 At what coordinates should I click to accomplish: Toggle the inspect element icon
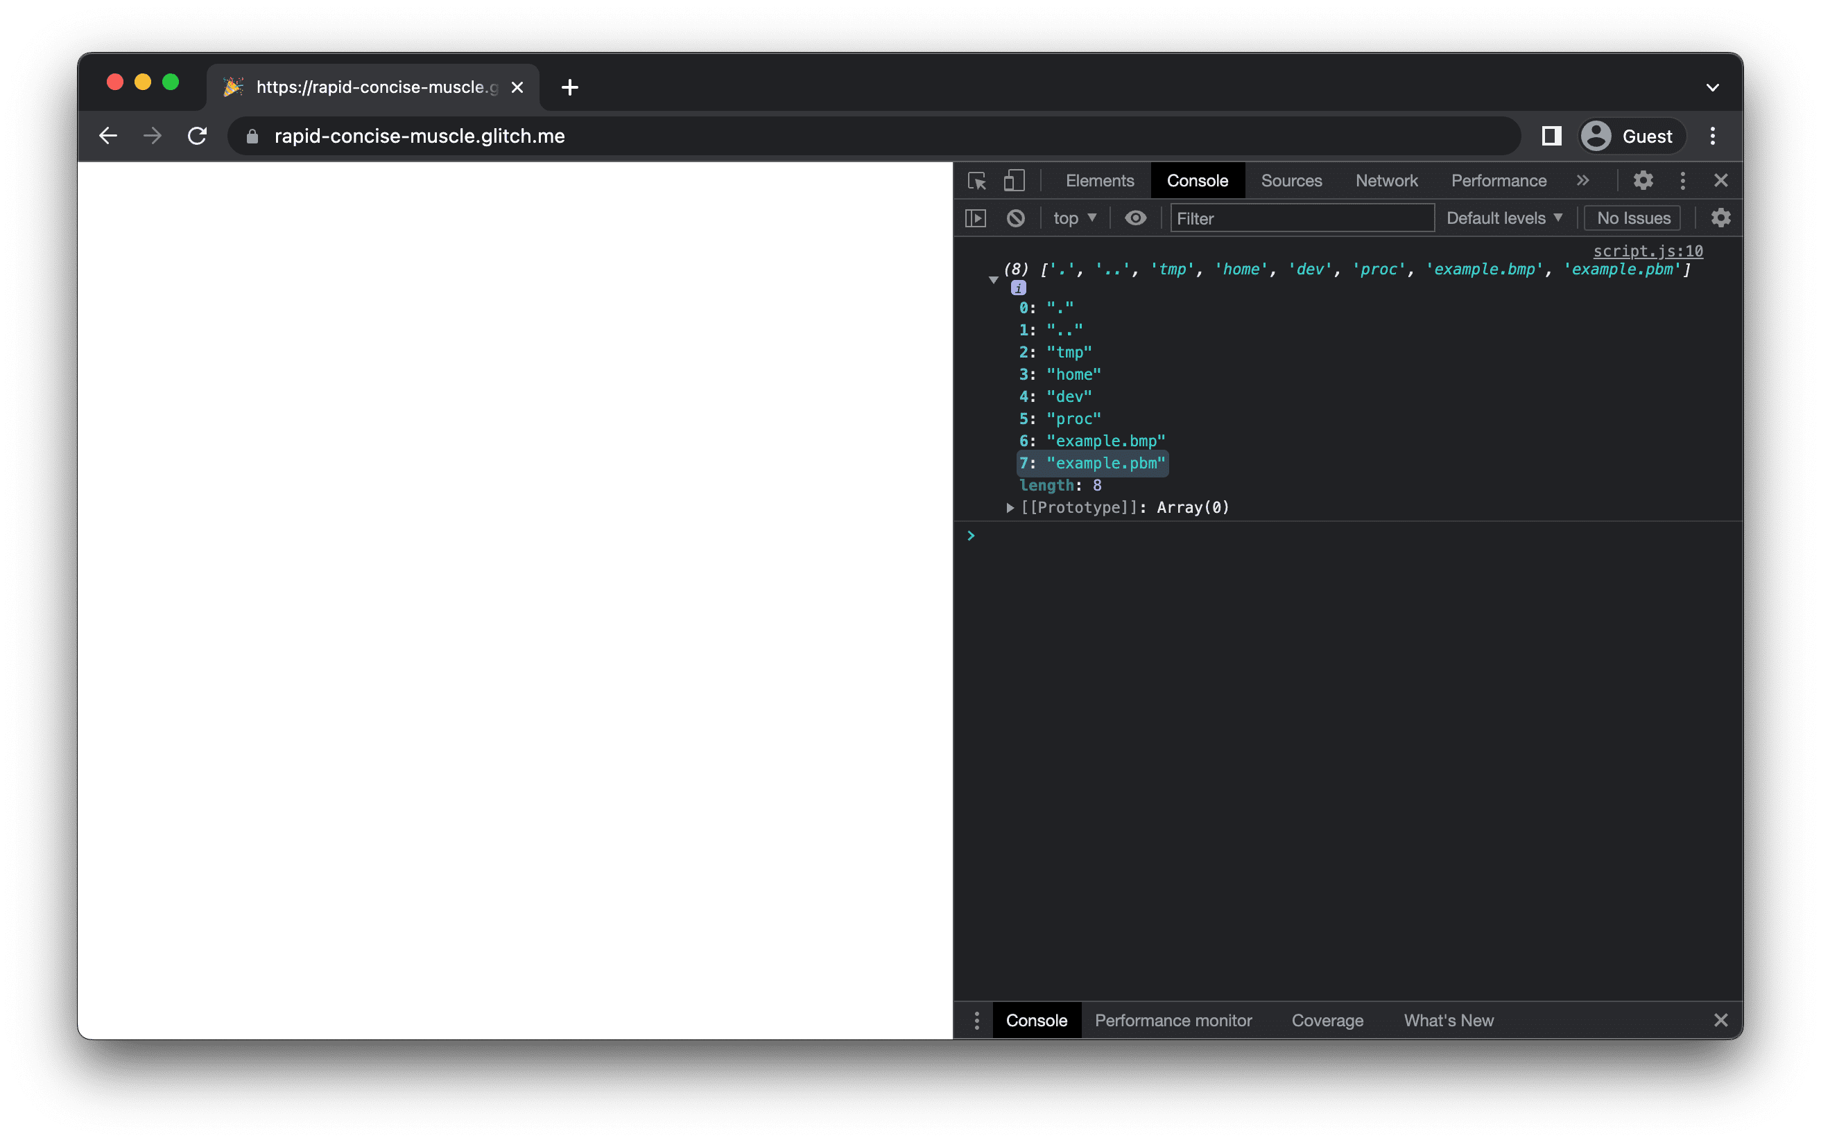click(x=980, y=180)
